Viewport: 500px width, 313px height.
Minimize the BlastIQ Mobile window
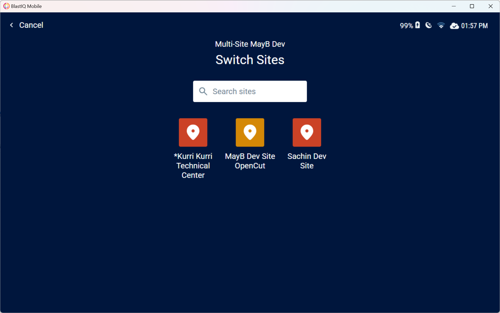(x=454, y=6)
